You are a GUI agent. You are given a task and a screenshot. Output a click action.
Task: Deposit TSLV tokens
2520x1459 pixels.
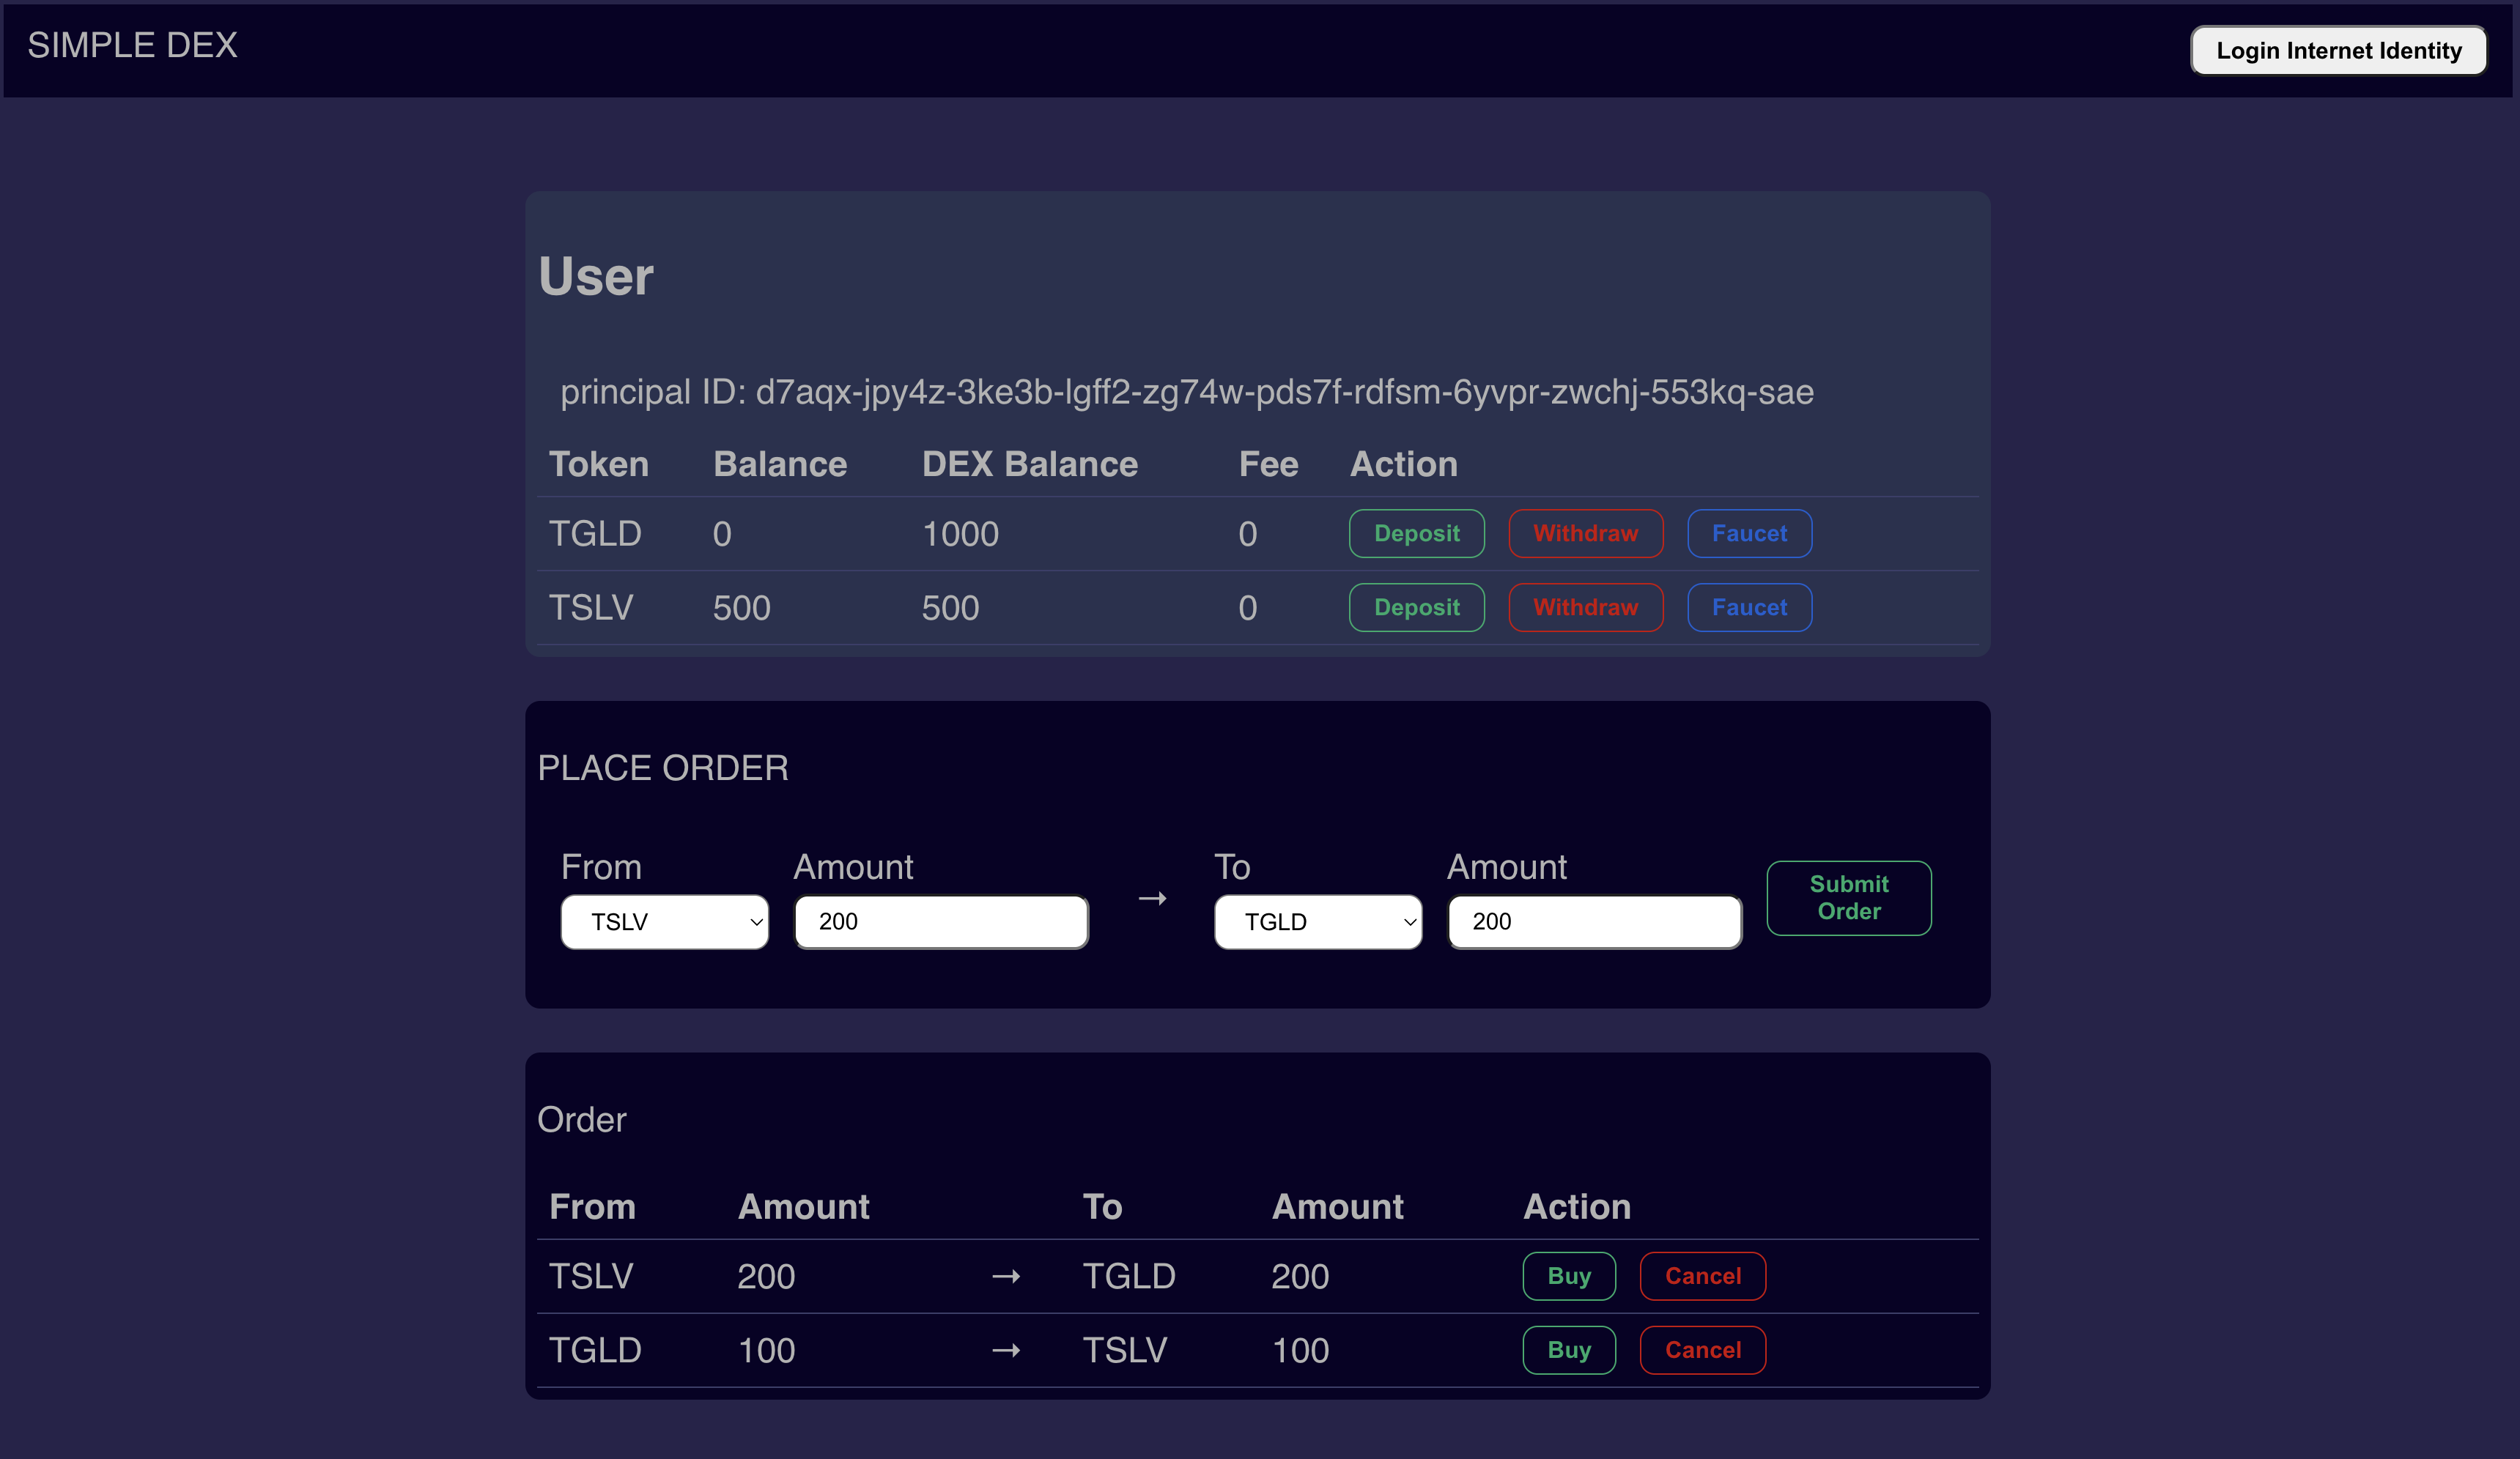[x=1416, y=608]
